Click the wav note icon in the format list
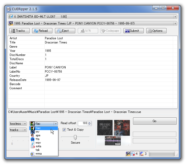Screen dimensions: 186x165 tap(33, 143)
